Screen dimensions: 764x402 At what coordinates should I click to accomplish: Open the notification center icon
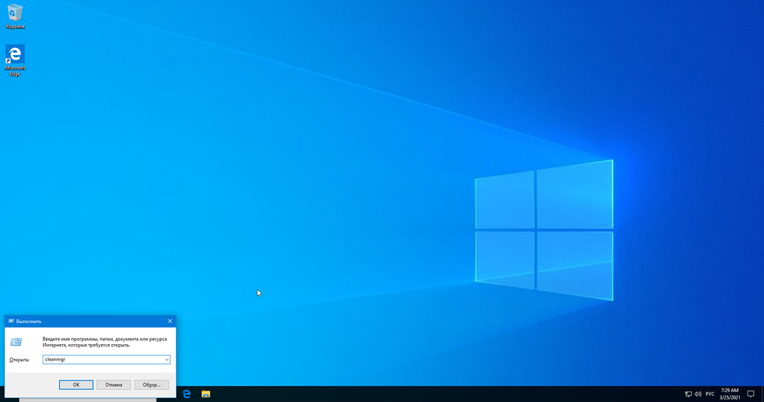coord(751,394)
